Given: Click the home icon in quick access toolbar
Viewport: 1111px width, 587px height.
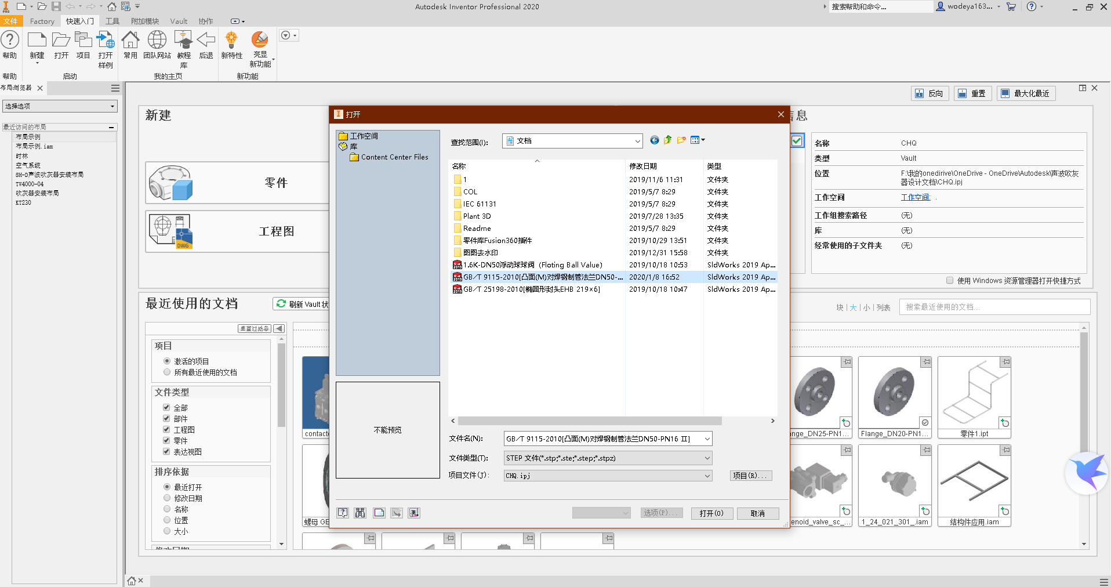Looking at the screenshot, I should coord(112,6).
